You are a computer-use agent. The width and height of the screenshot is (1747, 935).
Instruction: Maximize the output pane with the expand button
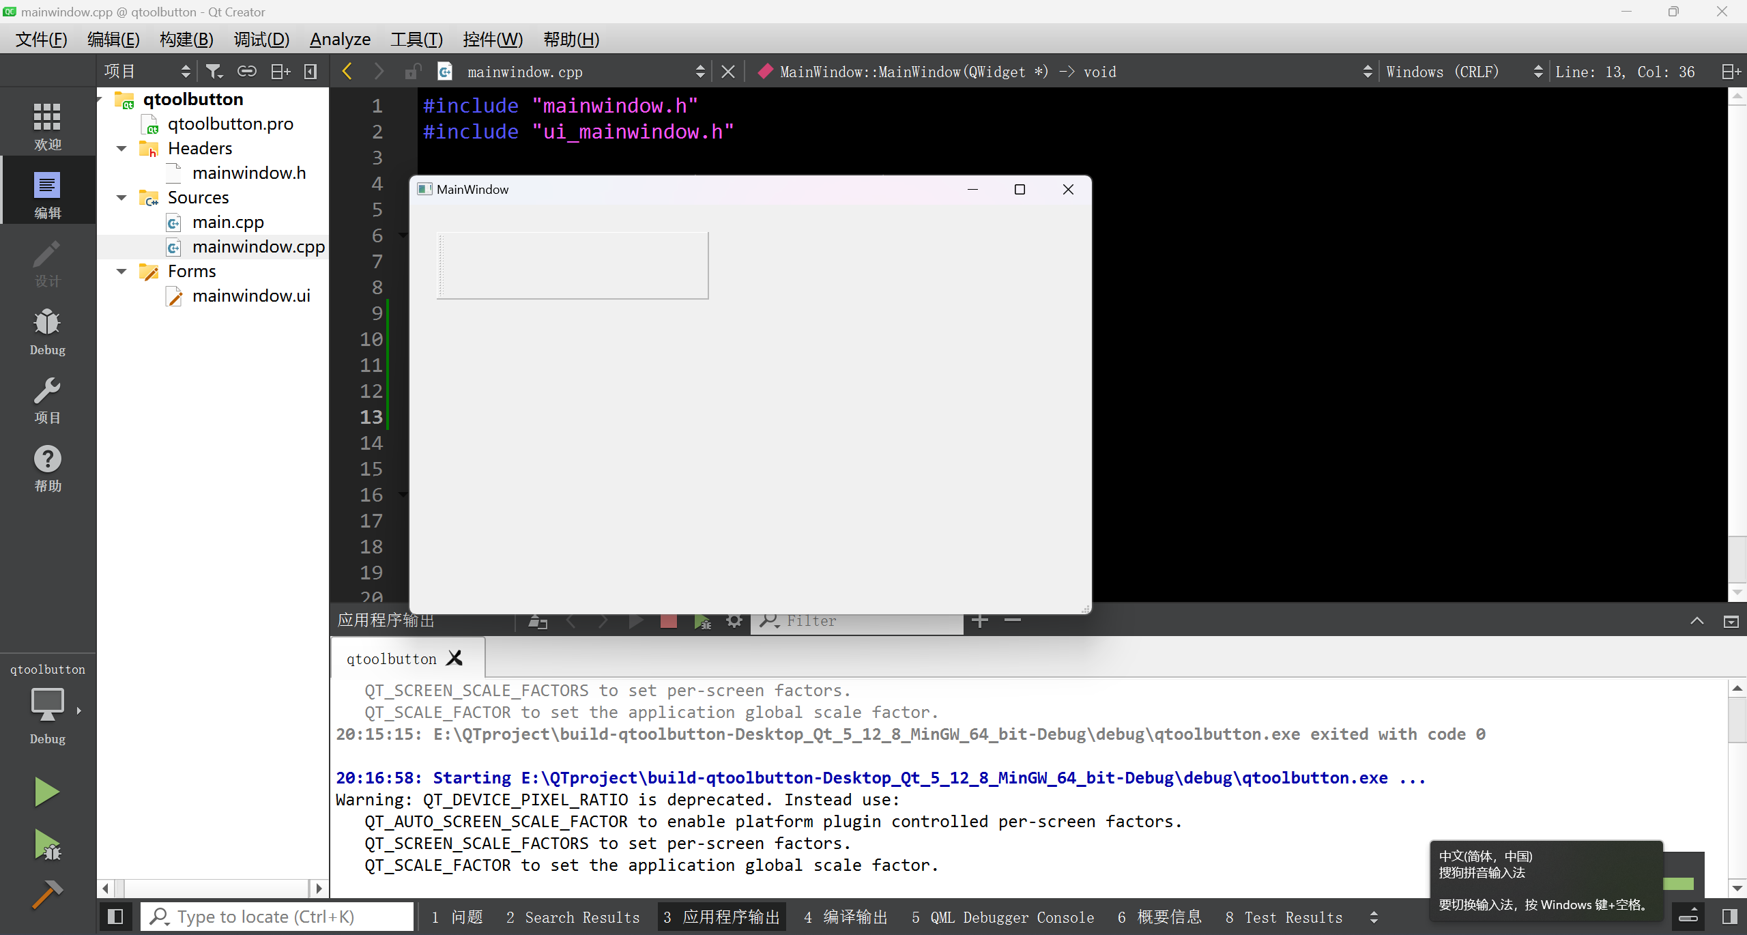point(1731,621)
